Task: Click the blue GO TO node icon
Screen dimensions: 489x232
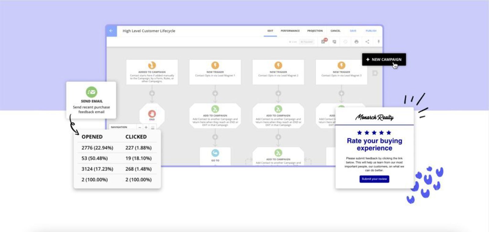Action: [215, 153]
